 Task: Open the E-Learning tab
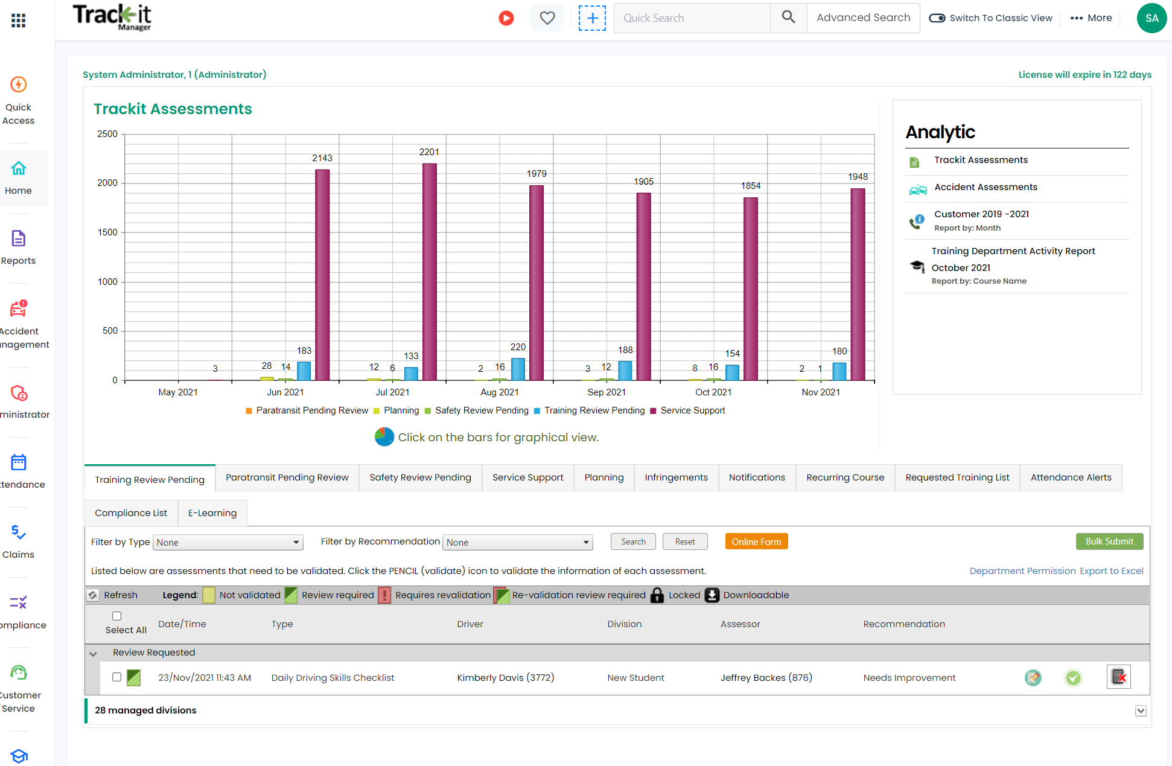[x=212, y=512]
